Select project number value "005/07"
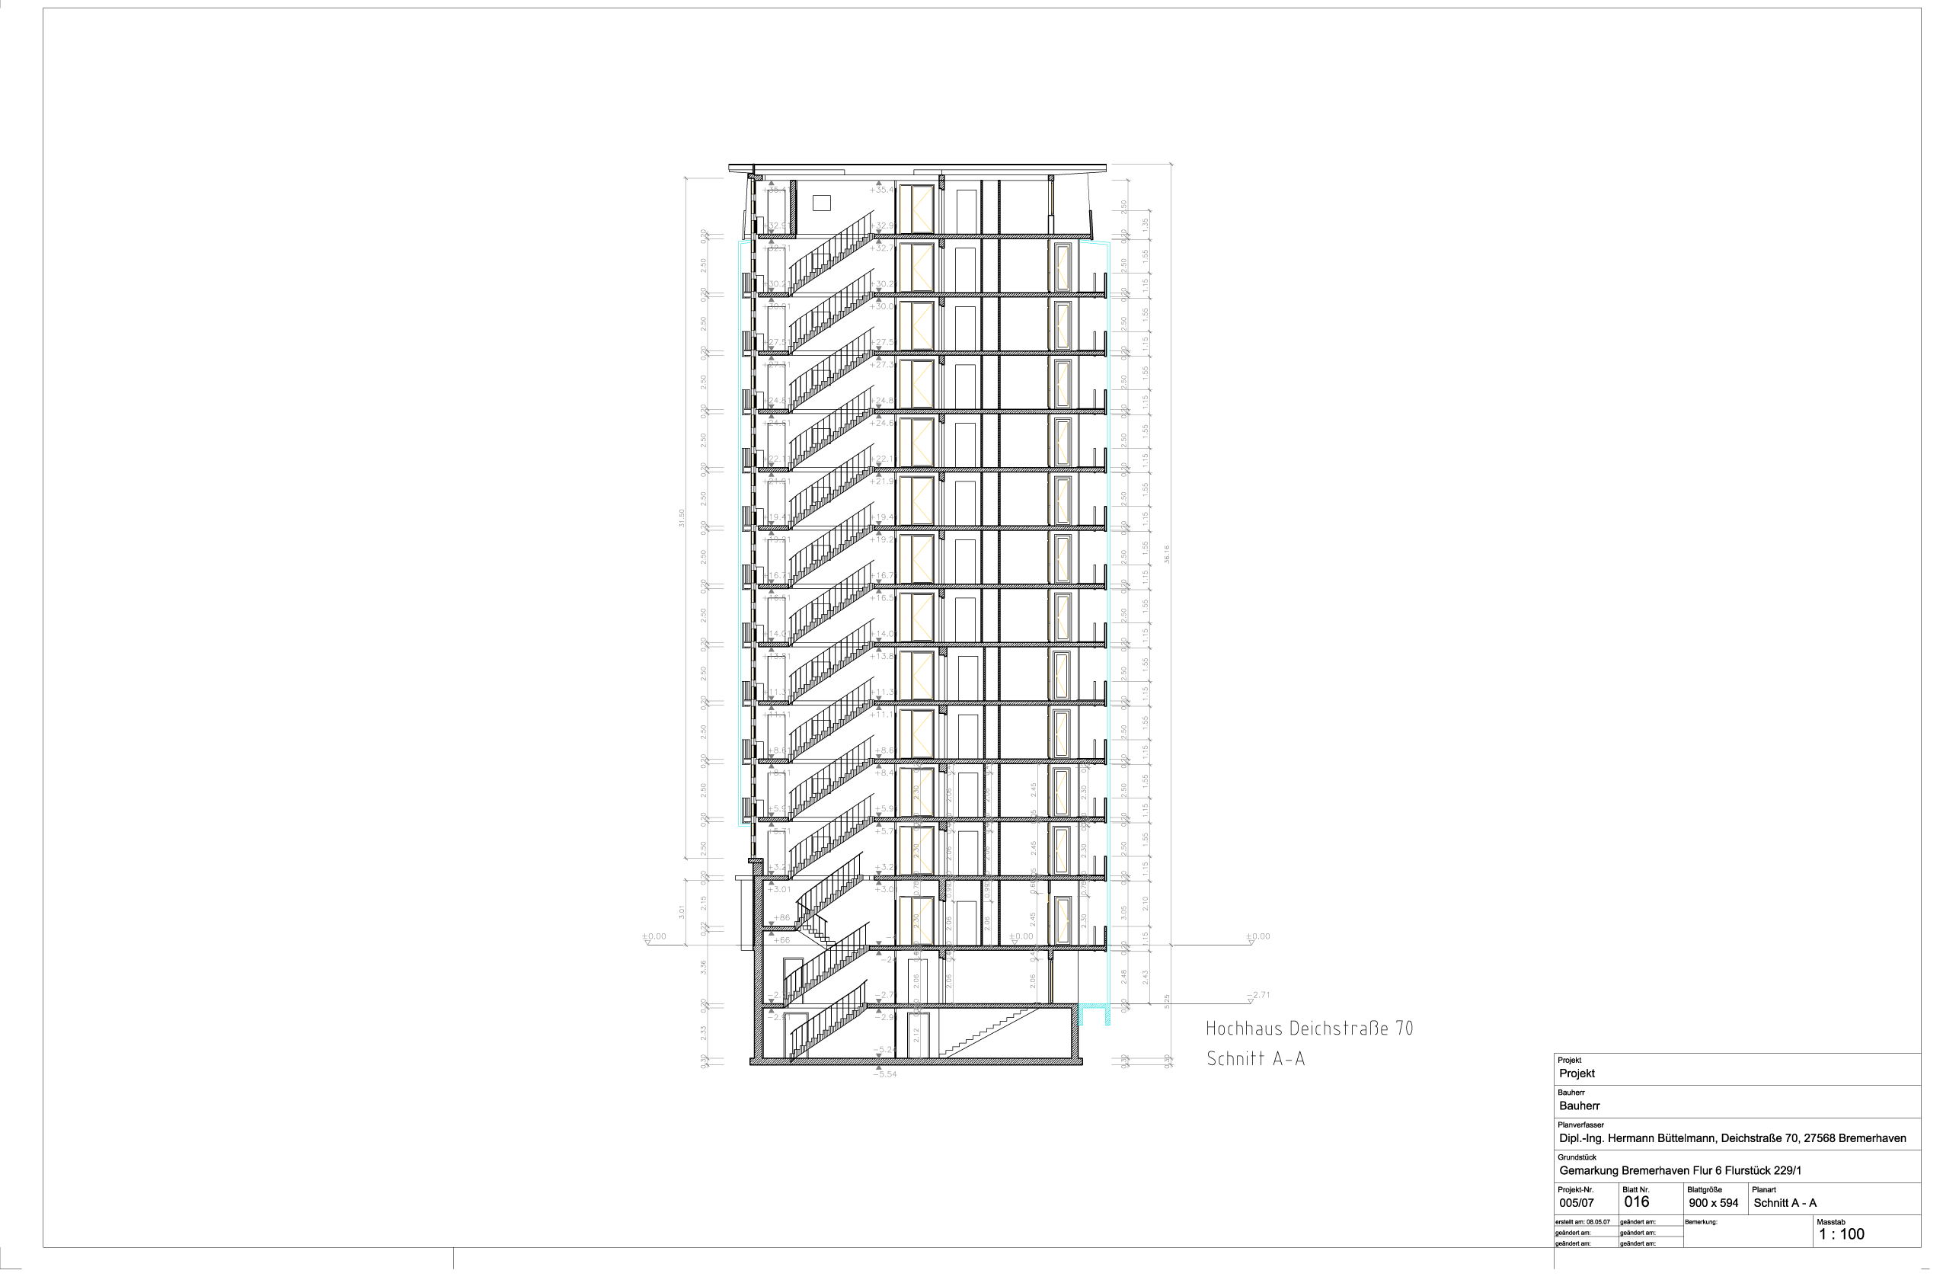The image size is (1943, 1283). [1577, 1203]
